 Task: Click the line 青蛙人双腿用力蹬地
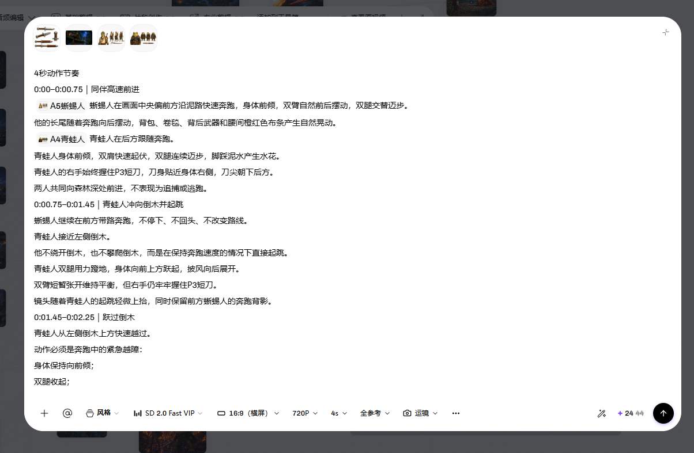[x=137, y=269]
